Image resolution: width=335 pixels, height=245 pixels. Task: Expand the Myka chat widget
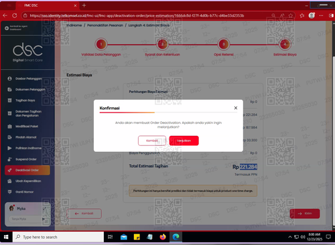[x=44, y=209]
